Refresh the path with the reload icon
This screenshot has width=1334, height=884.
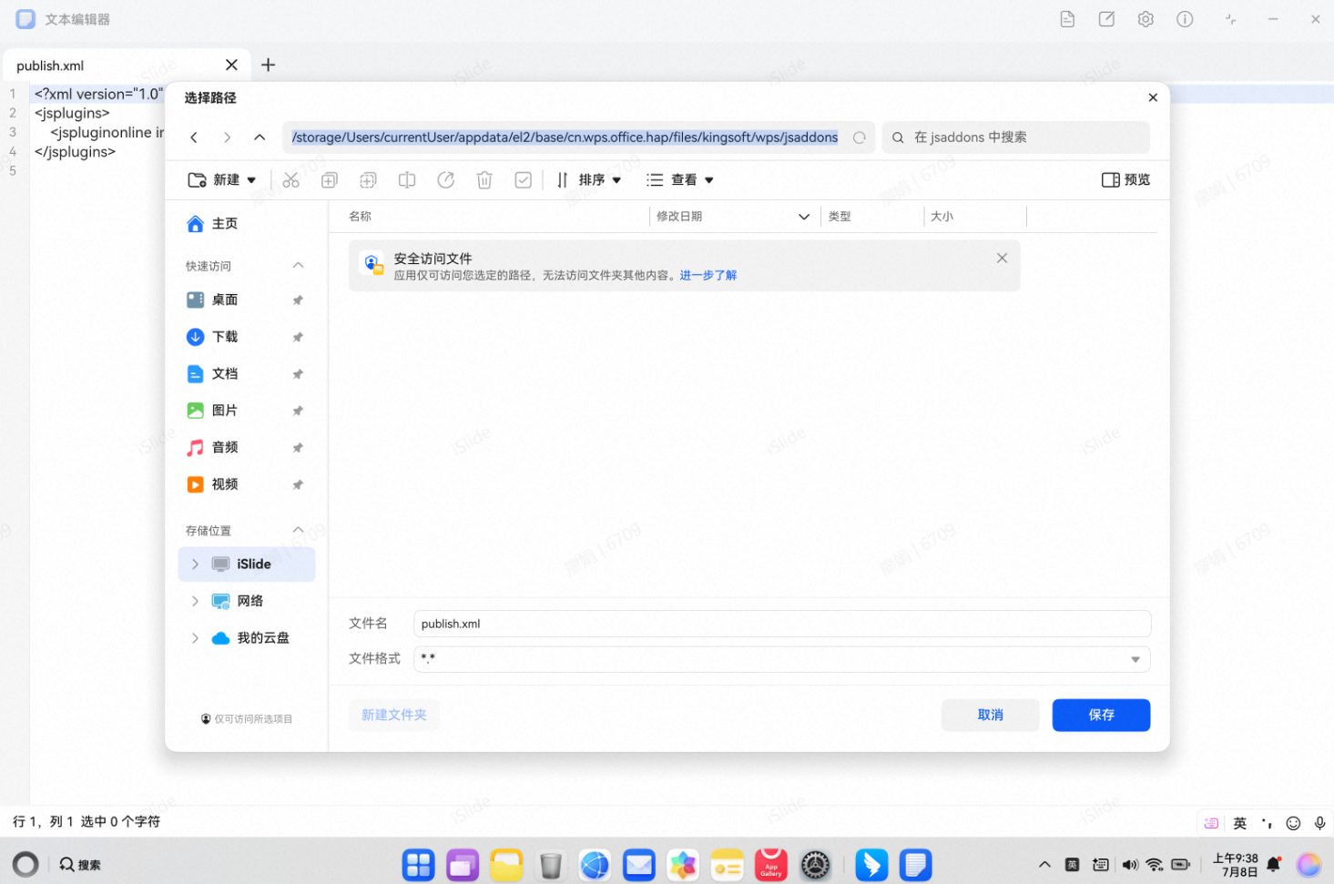(859, 137)
